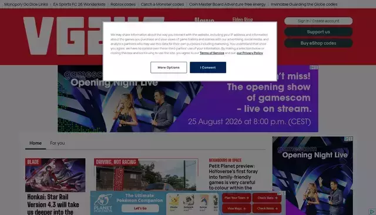Open Honkai: Star Rail Version 4.3 headline
The width and height of the screenshot is (376, 215).
click(x=53, y=204)
